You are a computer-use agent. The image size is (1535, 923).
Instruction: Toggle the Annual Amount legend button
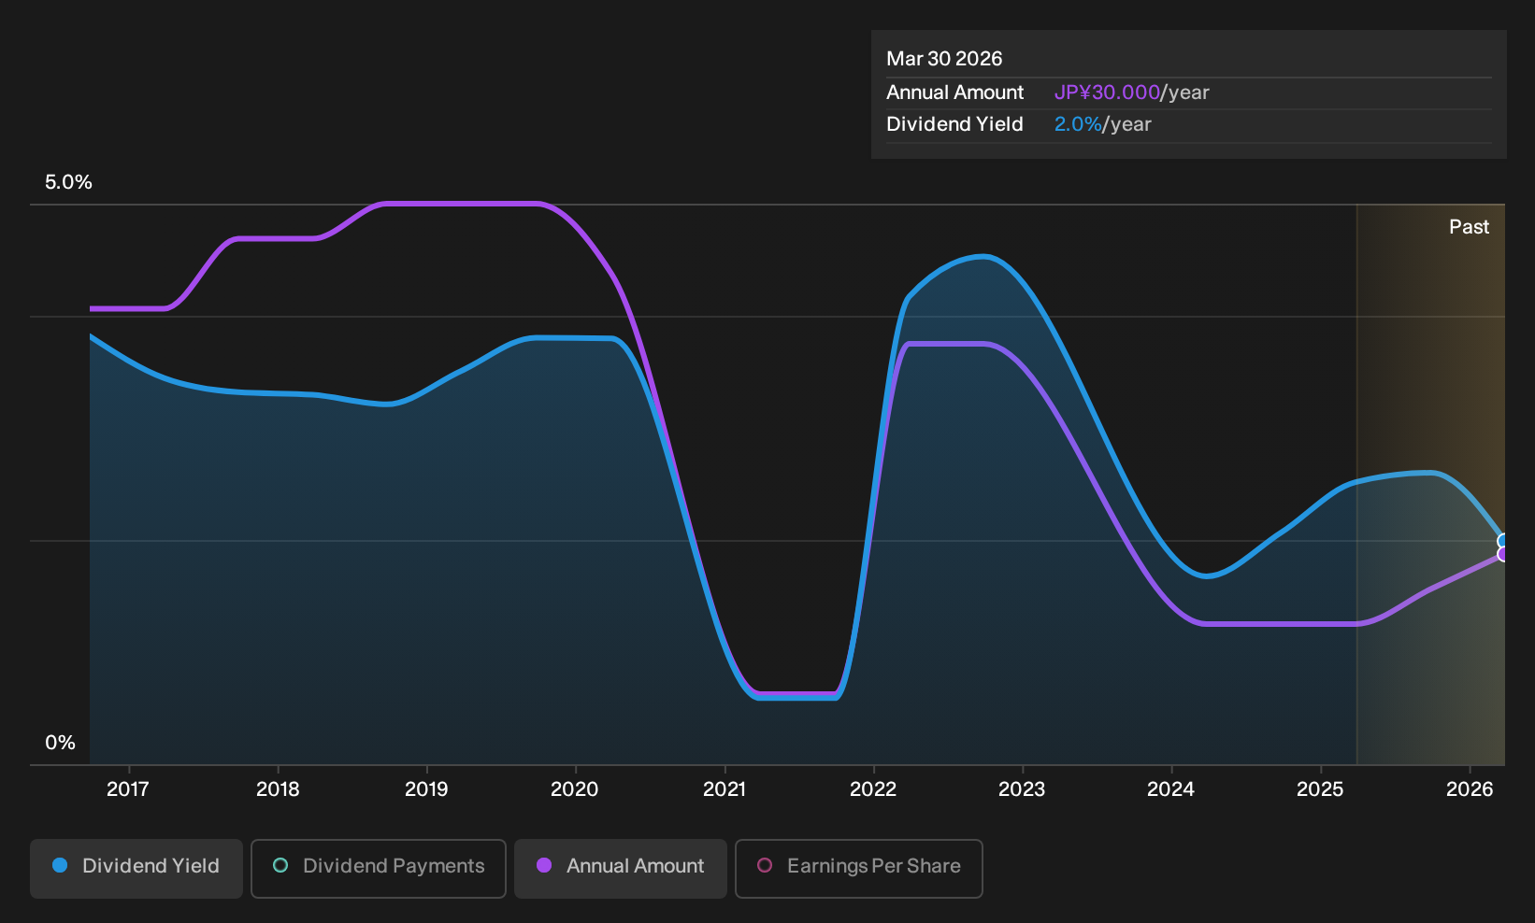click(621, 868)
